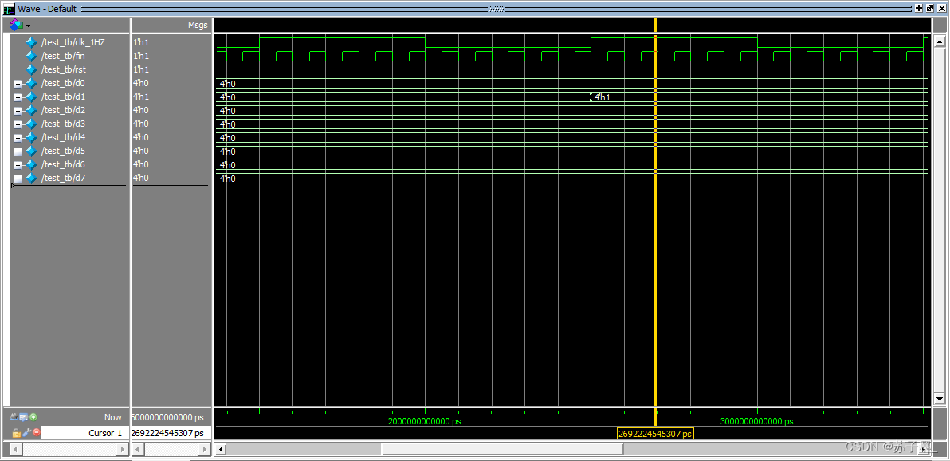950x461 pixels.
Task: Click the fin signal diamond icon
Action: coord(32,56)
